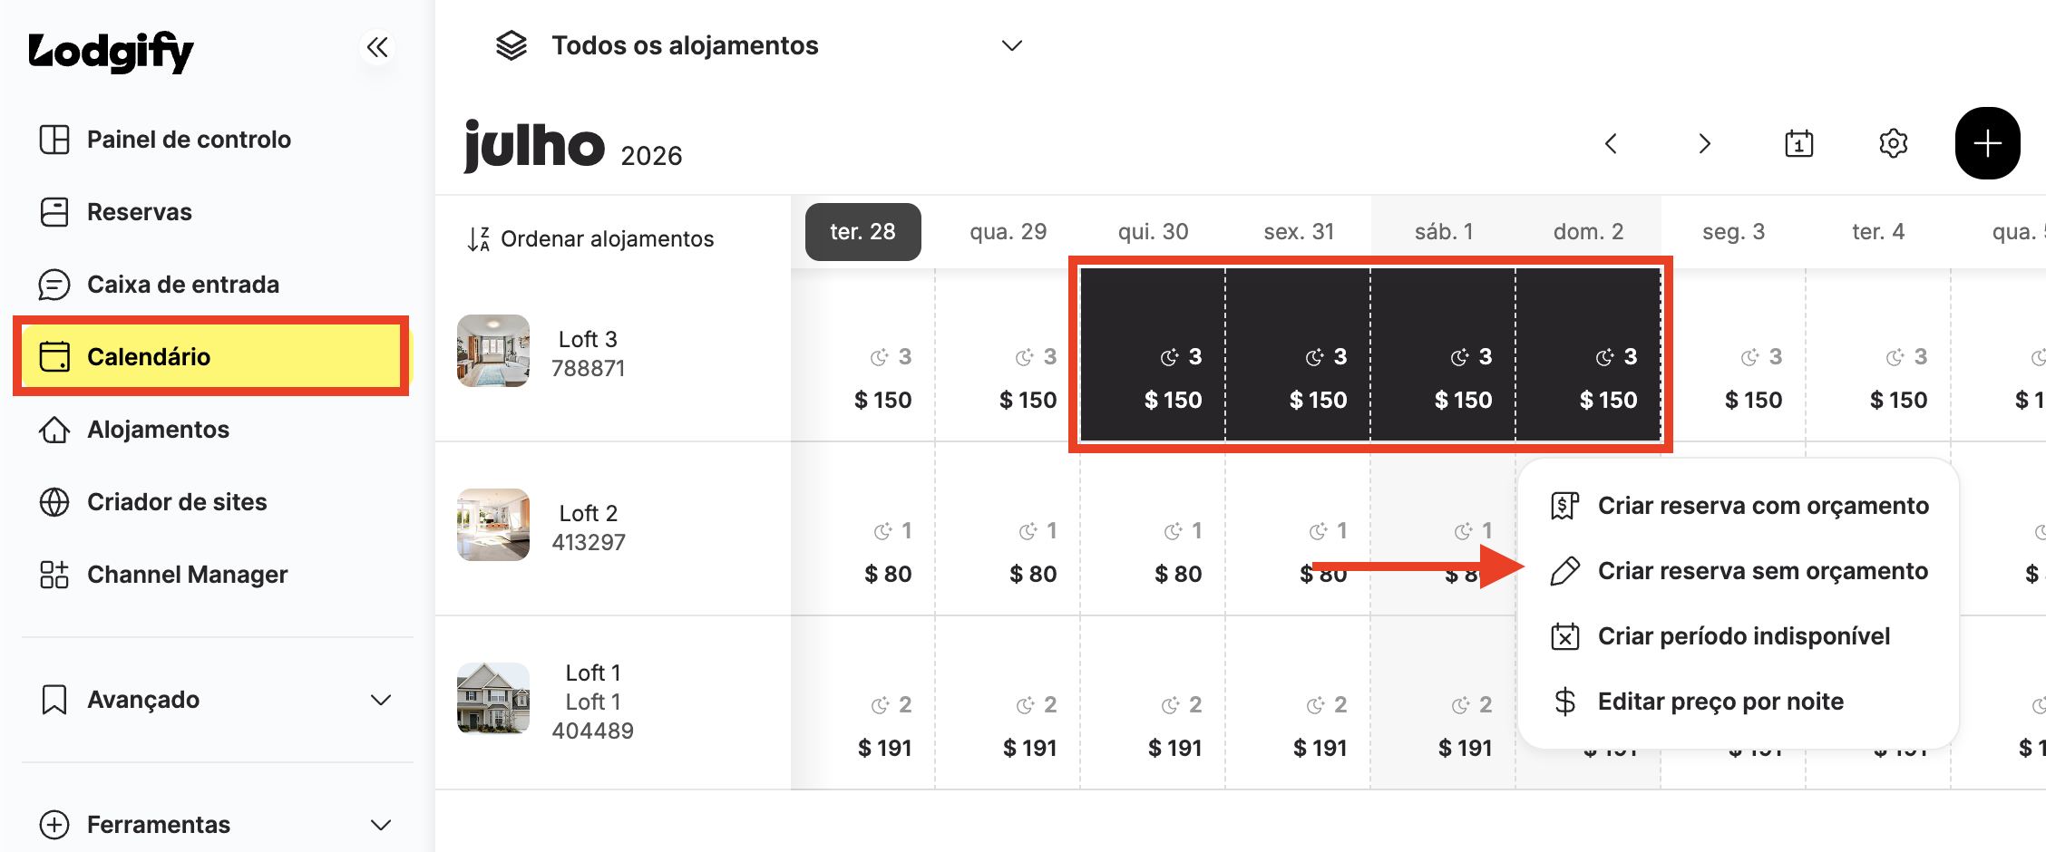Image resolution: width=2046 pixels, height=852 pixels.
Task: Click Ordenar alojamentos sort button
Action: click(x=590, y=238)
